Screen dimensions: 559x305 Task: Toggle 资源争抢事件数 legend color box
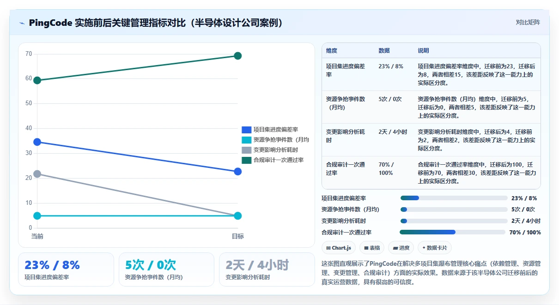(x=247, y=140)
